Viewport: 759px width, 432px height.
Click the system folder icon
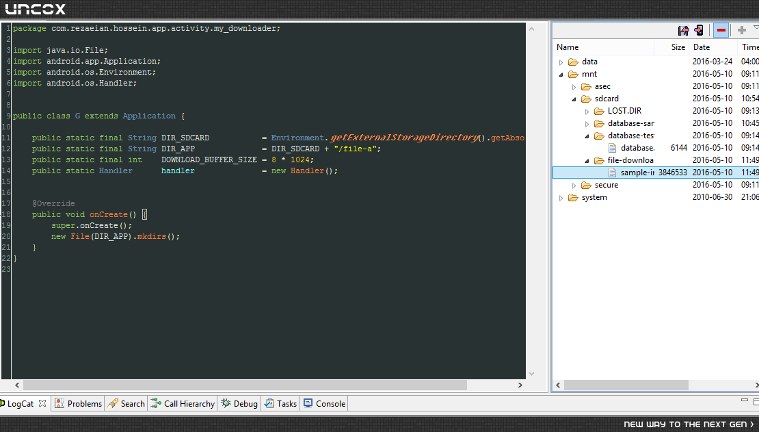point(573,197)
